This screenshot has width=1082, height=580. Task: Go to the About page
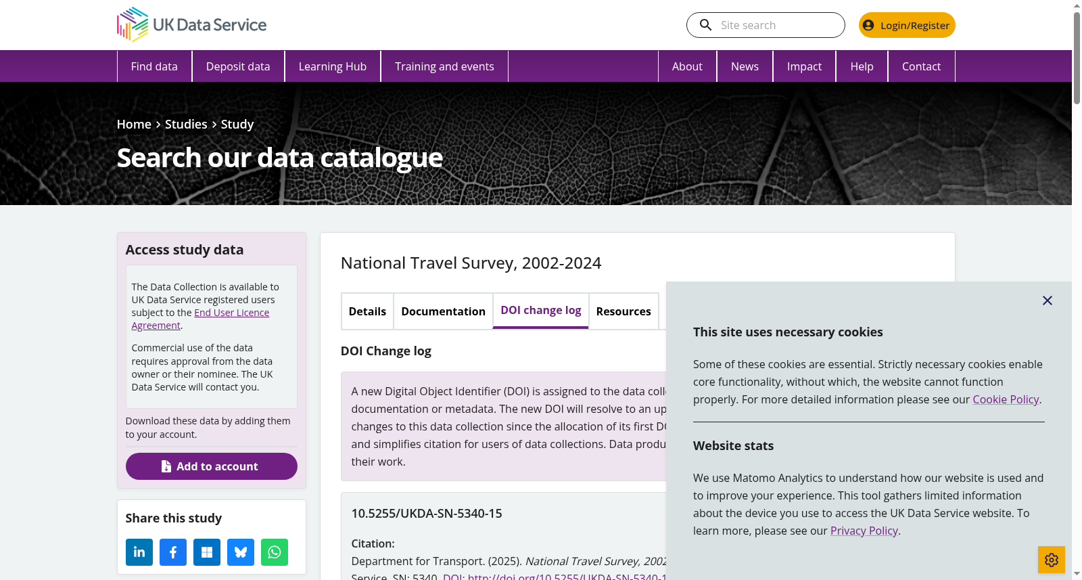tap(687, 66)
